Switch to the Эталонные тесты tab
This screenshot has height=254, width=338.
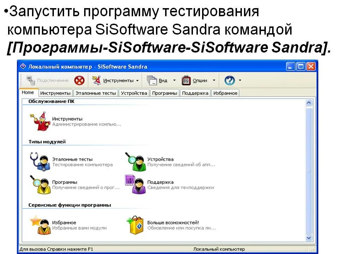click(96, 93)
